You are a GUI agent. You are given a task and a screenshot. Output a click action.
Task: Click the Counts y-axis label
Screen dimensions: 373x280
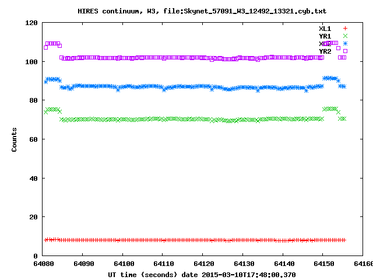(x=14, y=139)
